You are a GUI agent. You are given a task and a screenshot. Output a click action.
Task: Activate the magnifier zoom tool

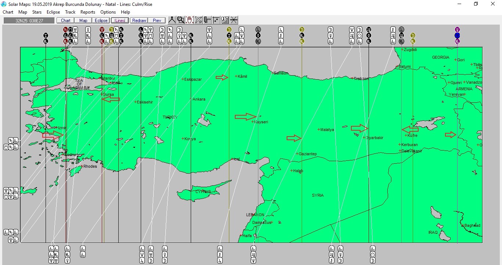181,20
